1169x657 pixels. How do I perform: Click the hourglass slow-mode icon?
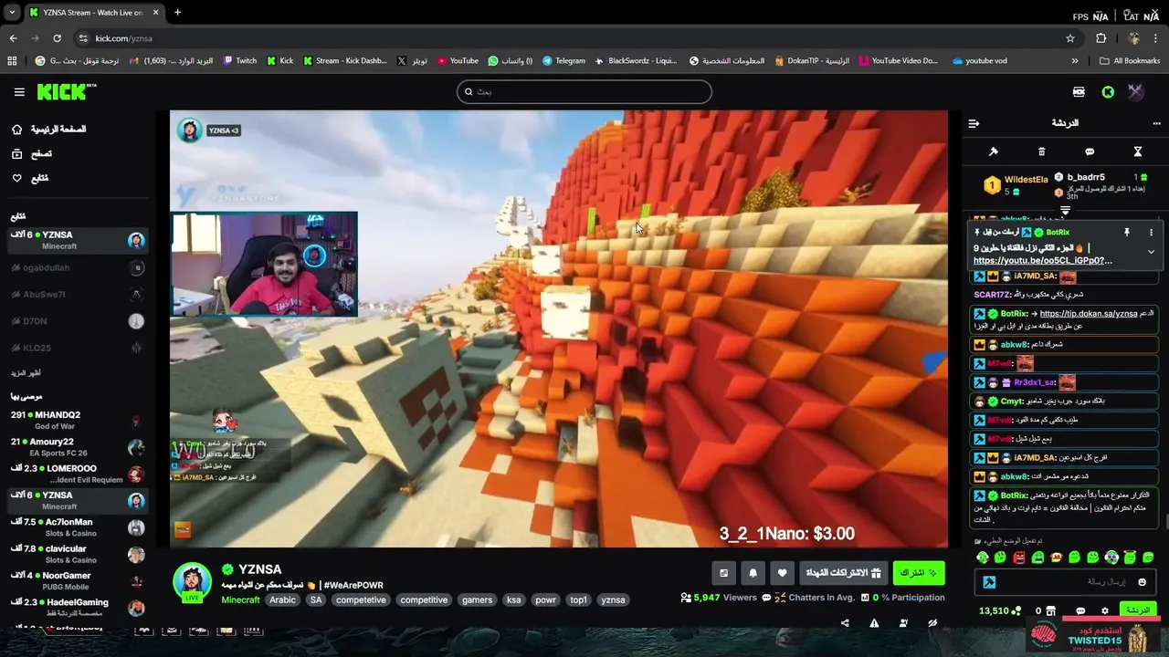click(x=1138, y=151)
